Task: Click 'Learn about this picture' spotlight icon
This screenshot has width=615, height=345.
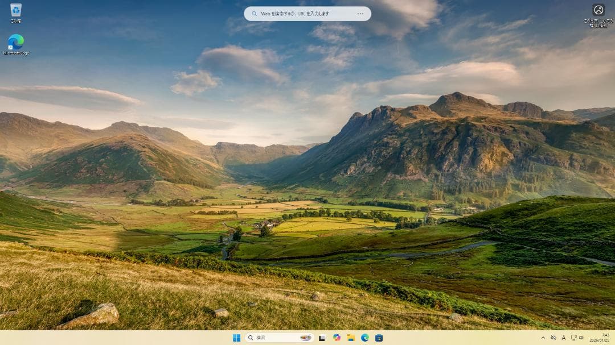Action: tap(598, 10)
